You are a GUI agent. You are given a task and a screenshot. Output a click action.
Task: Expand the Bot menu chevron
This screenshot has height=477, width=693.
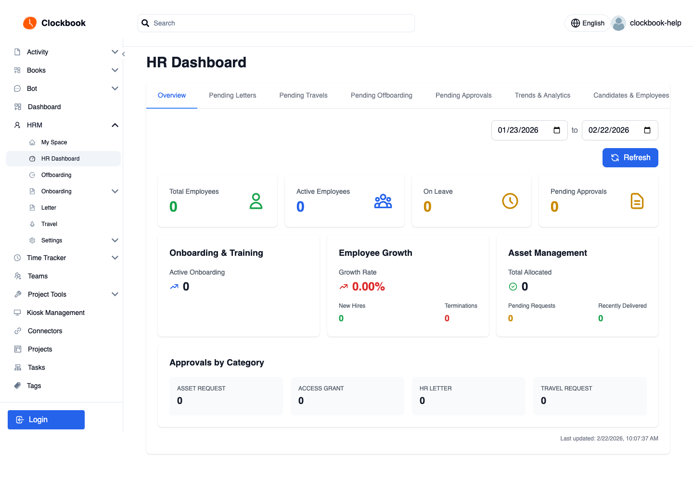tap(115, 88)
